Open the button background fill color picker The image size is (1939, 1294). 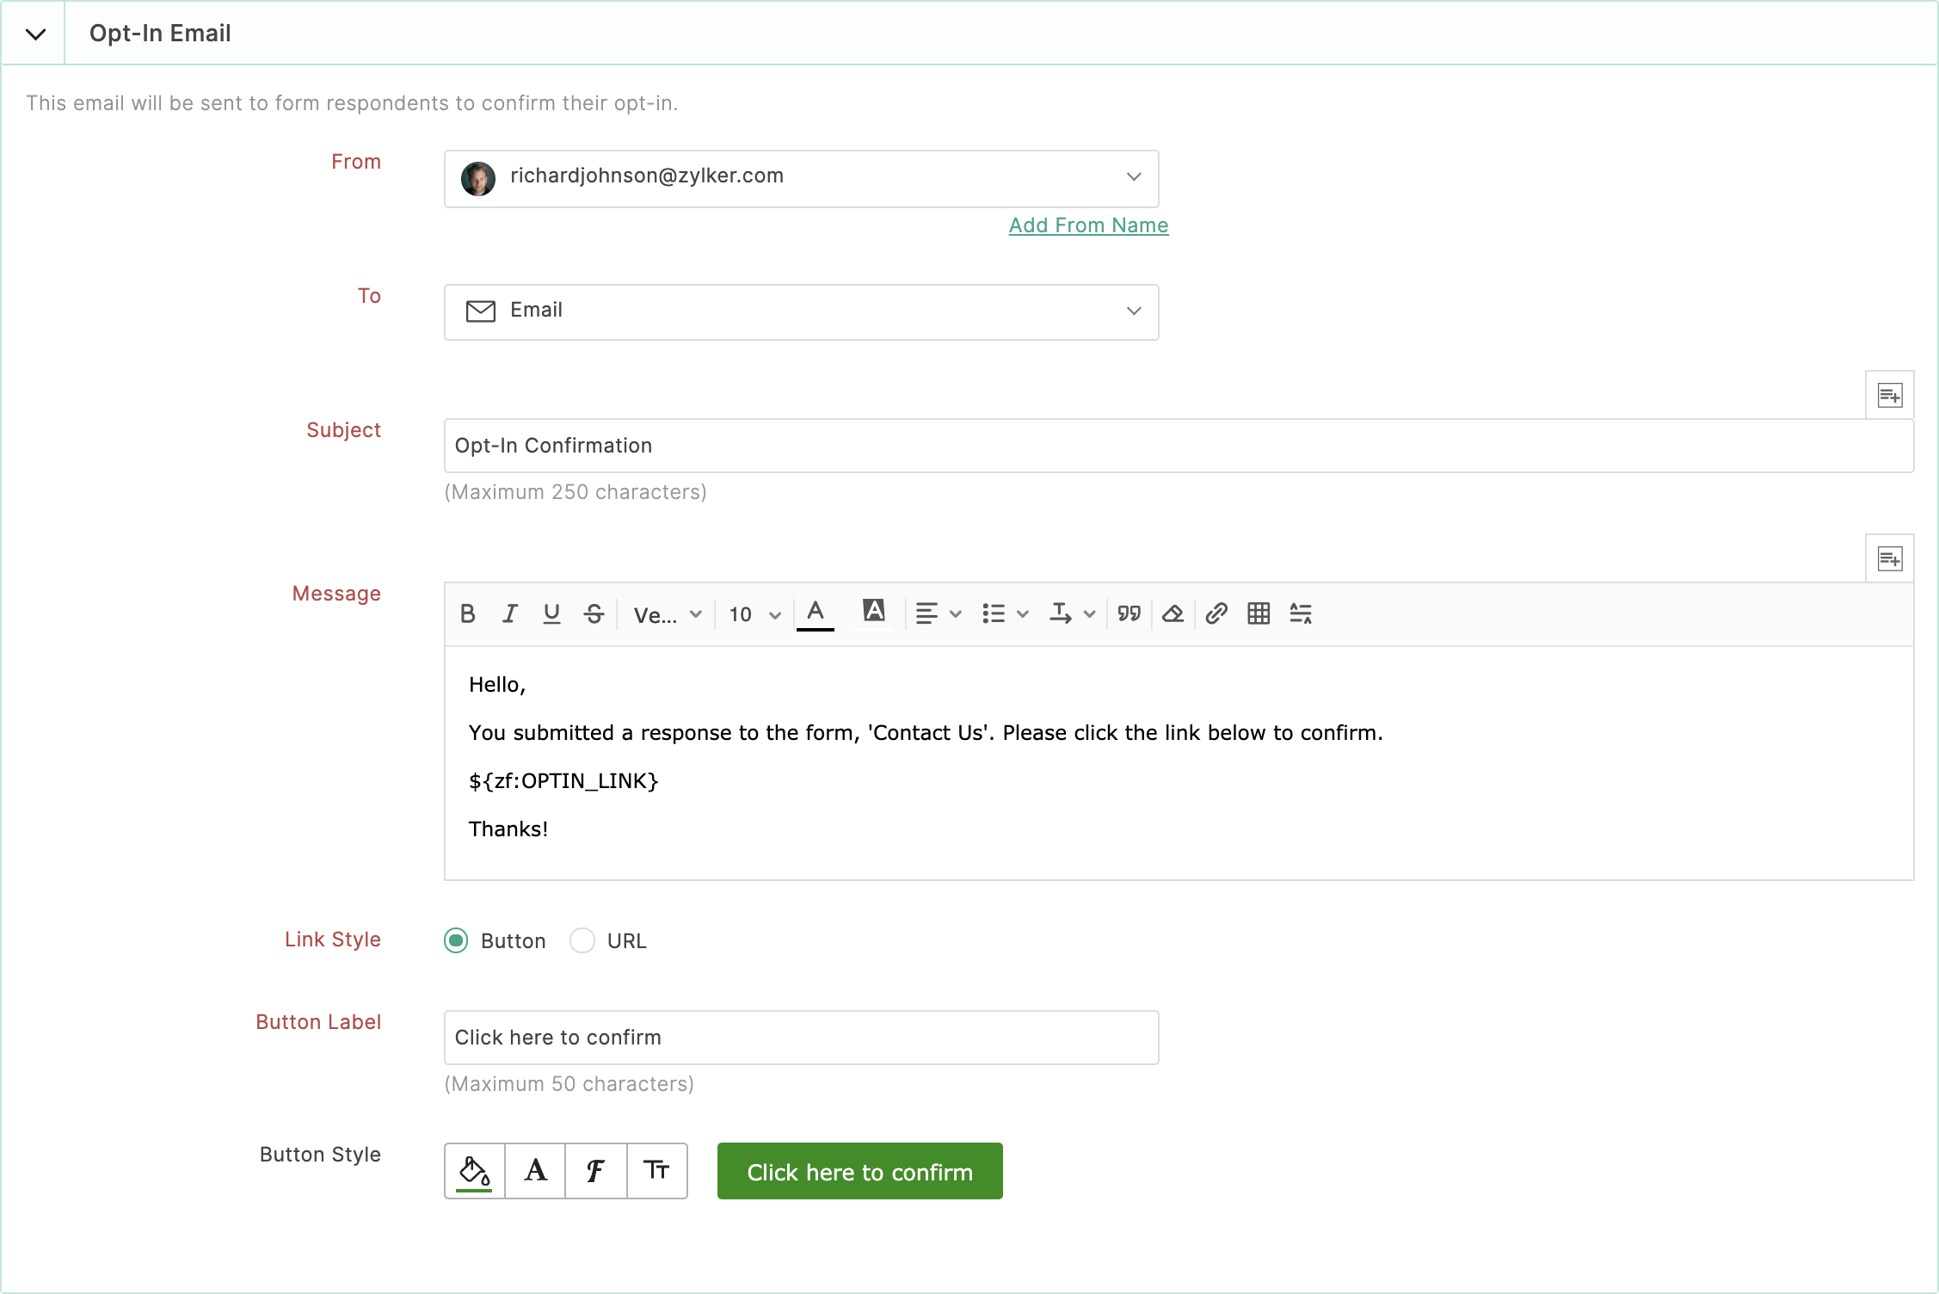tap(474, 1171)
